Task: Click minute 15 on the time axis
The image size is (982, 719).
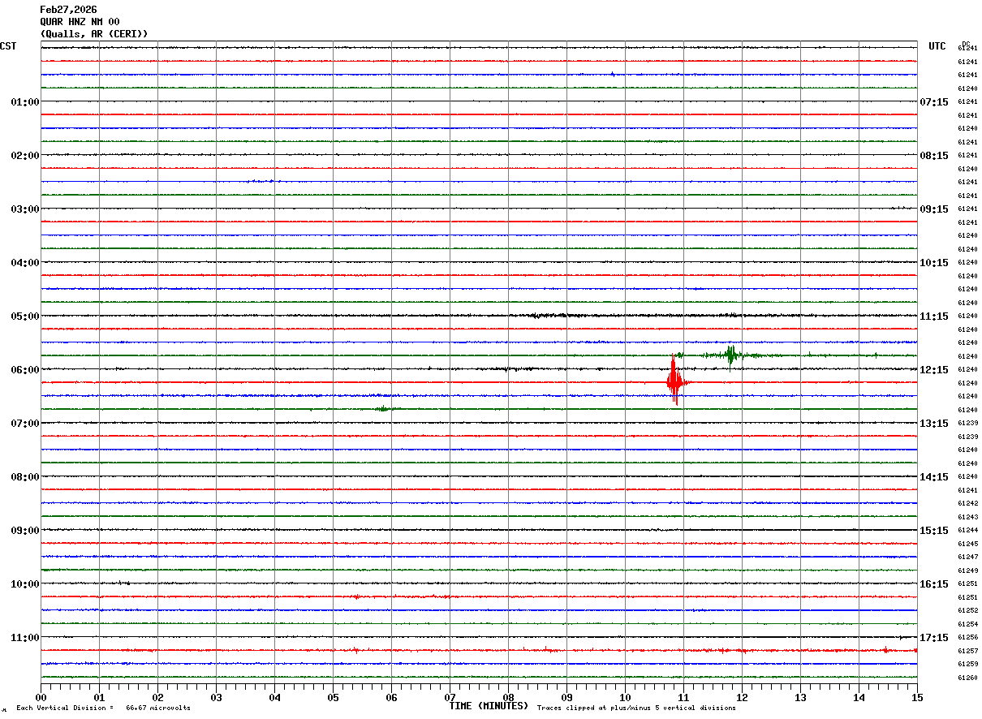Action: (916, 697)
